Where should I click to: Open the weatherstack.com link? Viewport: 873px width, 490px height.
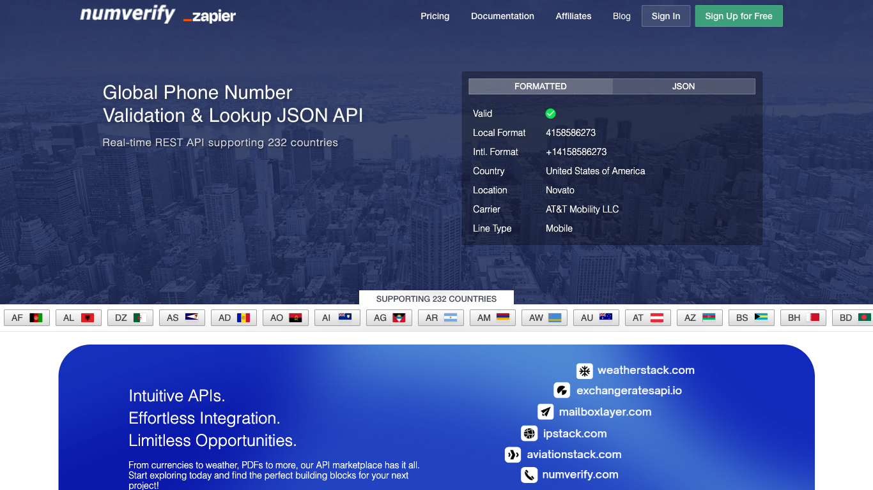point(646,371)
